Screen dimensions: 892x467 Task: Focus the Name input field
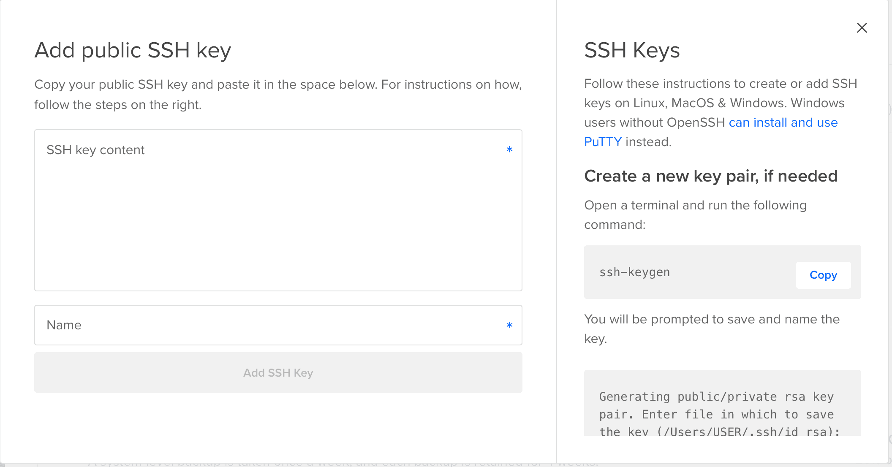coord(278,325)
